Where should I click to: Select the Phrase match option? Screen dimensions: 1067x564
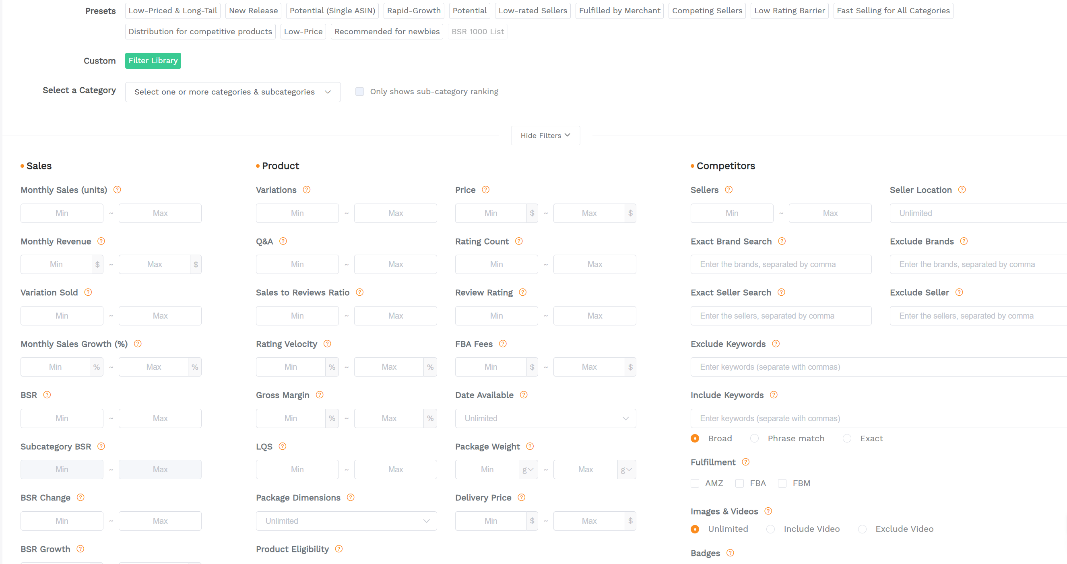754,438
